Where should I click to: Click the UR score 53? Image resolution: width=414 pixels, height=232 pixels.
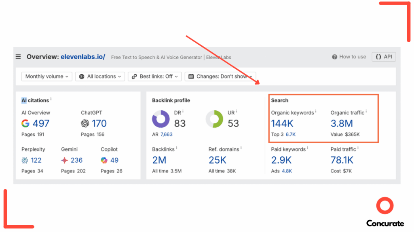click(x=233, y=123)
